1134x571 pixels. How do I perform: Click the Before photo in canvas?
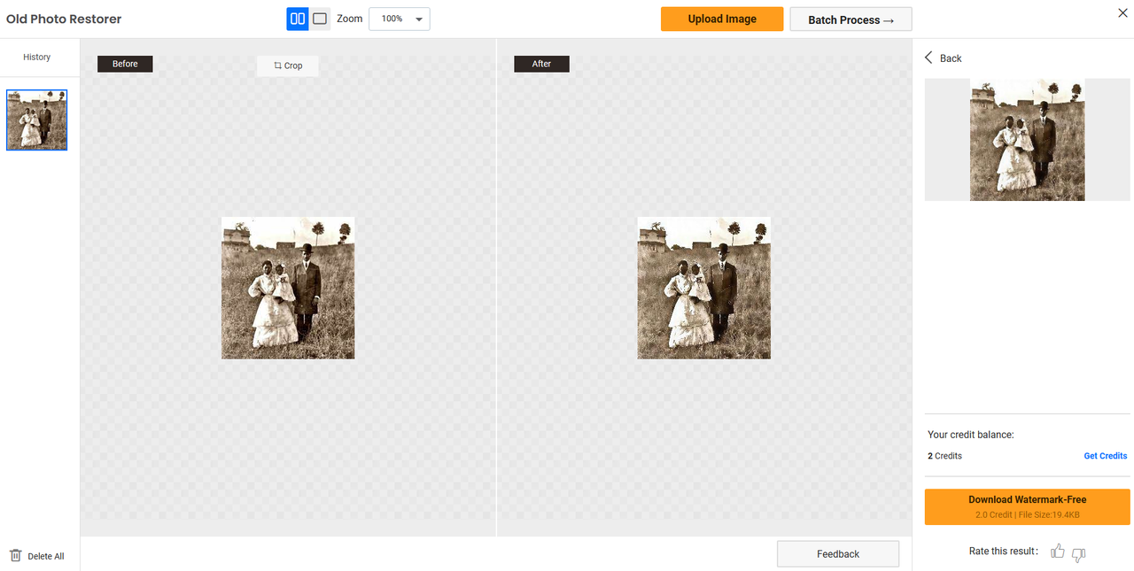coord(288,288)
